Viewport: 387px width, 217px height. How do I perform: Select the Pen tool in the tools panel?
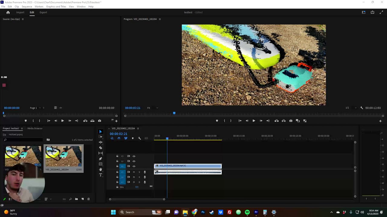(101, 159)
